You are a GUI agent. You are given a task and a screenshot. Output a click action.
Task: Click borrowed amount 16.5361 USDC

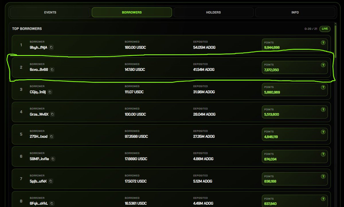[136, 204]
